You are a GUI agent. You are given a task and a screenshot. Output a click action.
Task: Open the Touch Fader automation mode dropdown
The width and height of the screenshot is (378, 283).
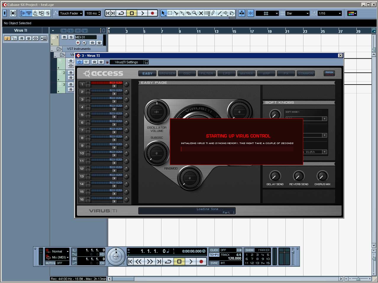[71, 13]
